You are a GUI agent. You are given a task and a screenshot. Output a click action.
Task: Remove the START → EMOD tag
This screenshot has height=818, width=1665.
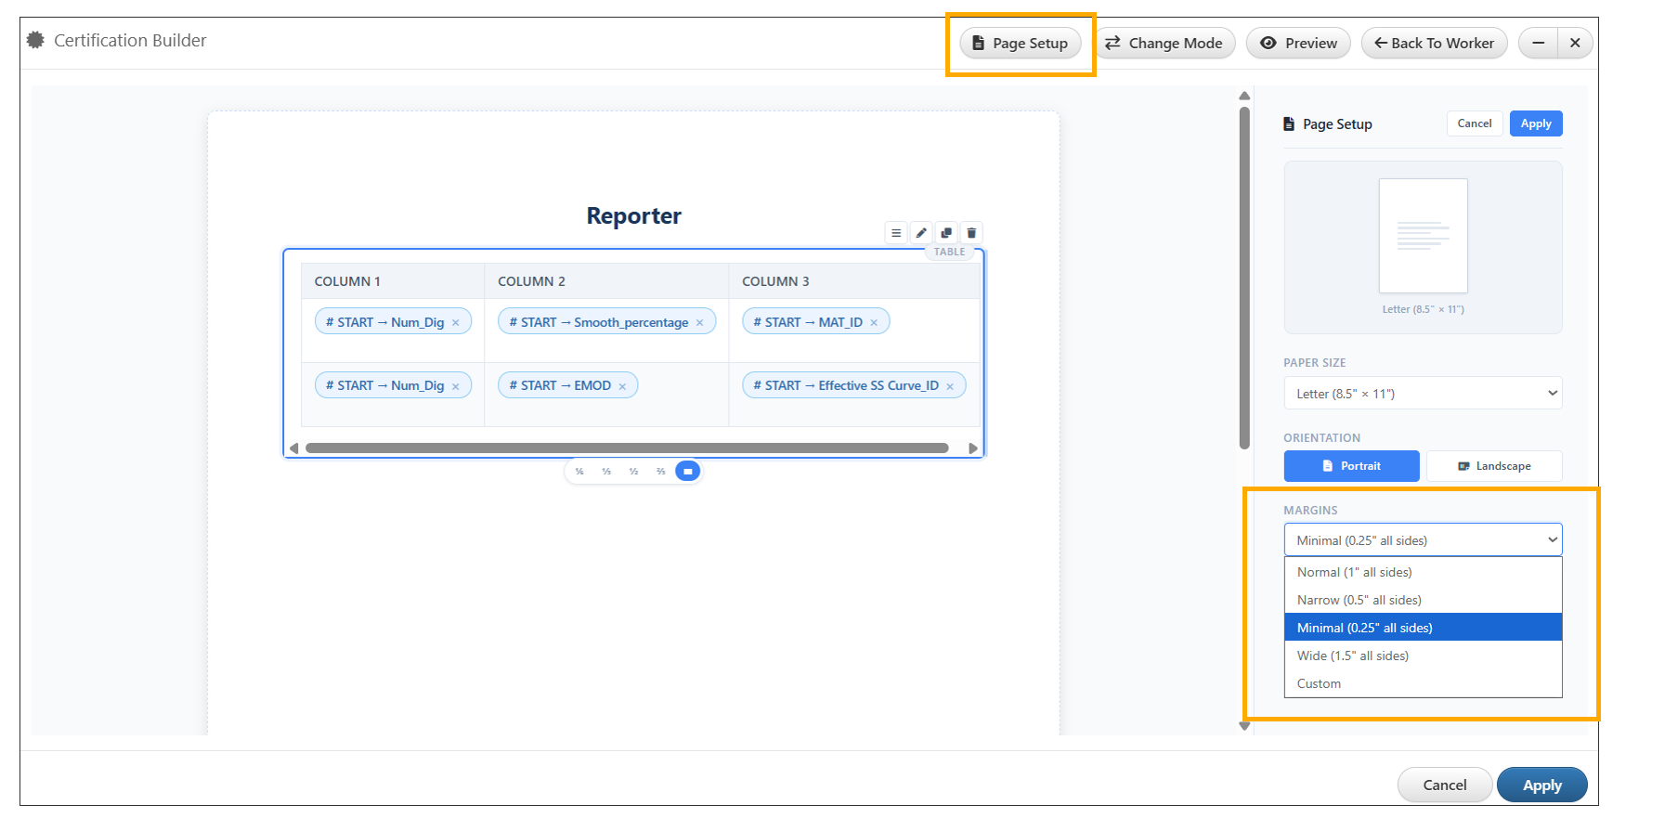[x=622, y=386]
